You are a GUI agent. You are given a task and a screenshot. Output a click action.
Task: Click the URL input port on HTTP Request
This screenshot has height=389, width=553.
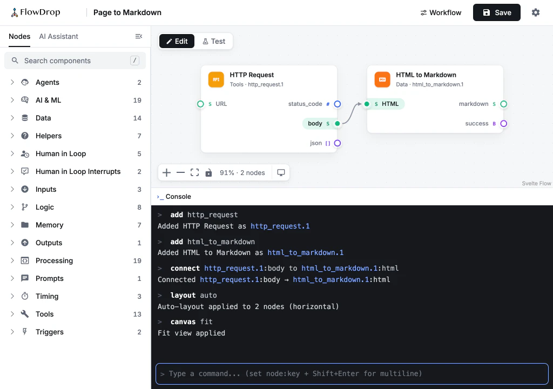tap(200, 104)
